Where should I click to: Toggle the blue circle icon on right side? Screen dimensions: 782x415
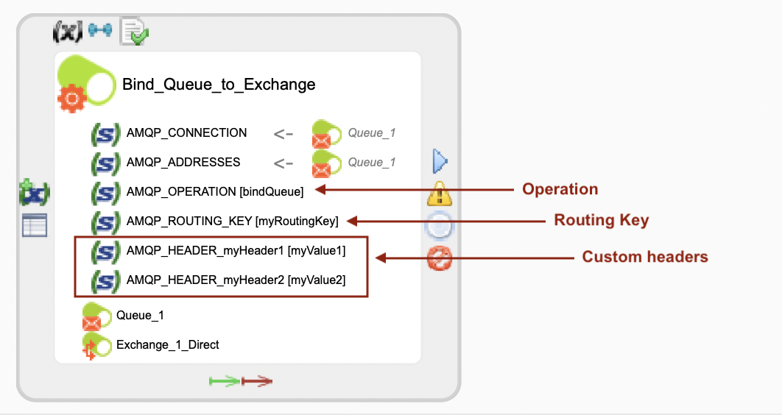point(440,227)
